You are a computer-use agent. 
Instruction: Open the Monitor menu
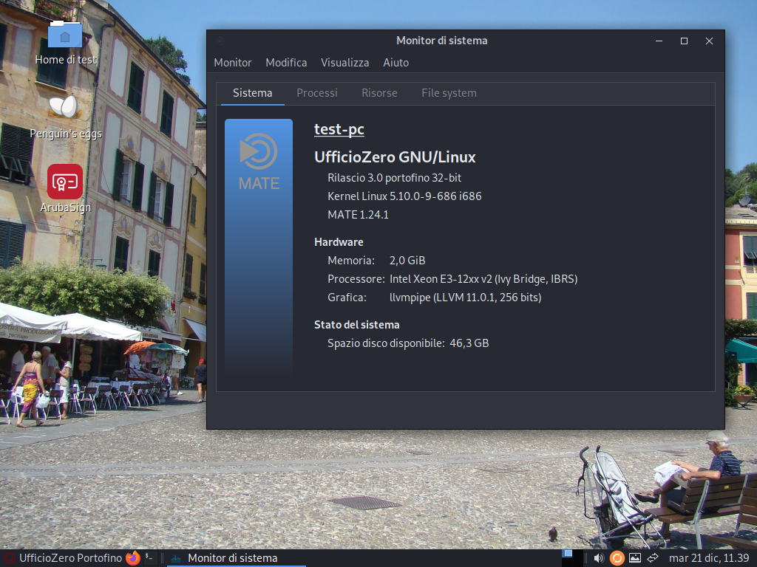pyautogui.click(x=233, y=63)
